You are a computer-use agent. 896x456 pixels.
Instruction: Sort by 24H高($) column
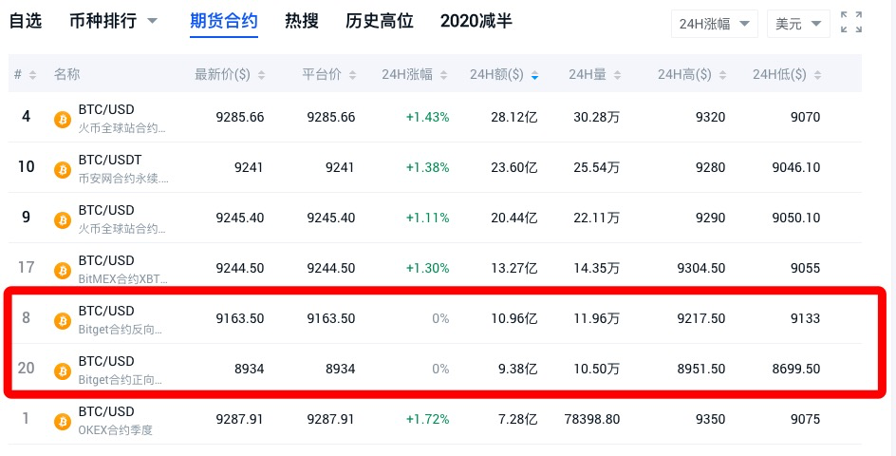[692, 74]
